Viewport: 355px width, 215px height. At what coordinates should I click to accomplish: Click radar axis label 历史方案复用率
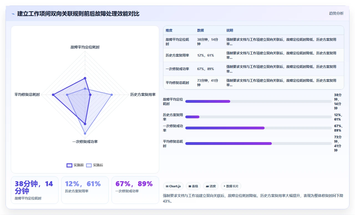tap(143, 95)
